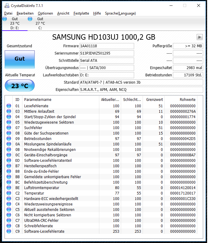This screenshot has height=243, width=208.
Task: Click the Übertragungsmodus field SATA/300
Action: 107,68
